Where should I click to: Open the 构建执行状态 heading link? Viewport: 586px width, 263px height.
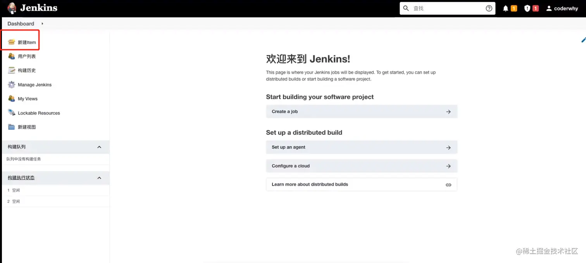pyautogui.click(x=21, y=178)
